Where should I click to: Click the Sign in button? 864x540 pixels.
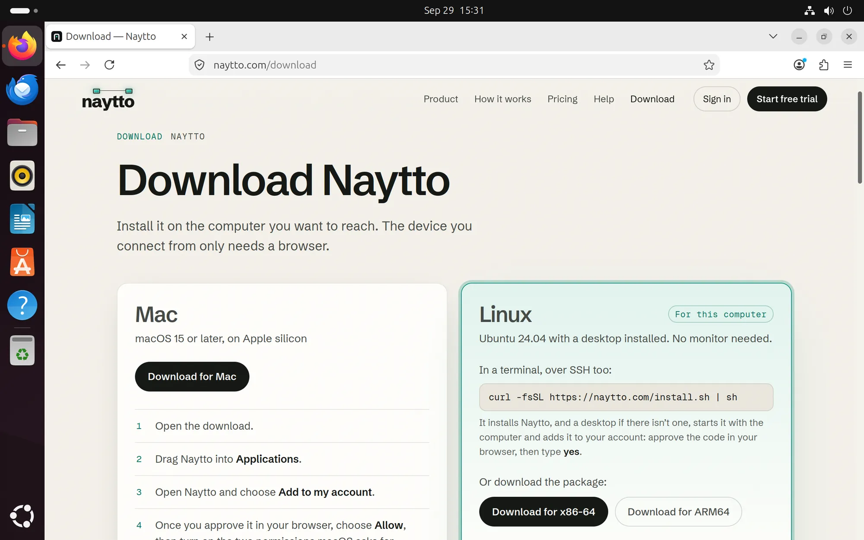tap(717, 99)
